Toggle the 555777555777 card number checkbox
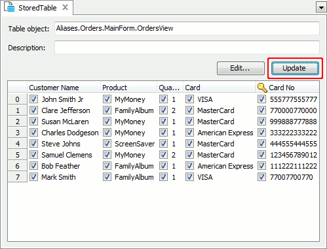Screen dimensions: 327x249 click(261, 99)
